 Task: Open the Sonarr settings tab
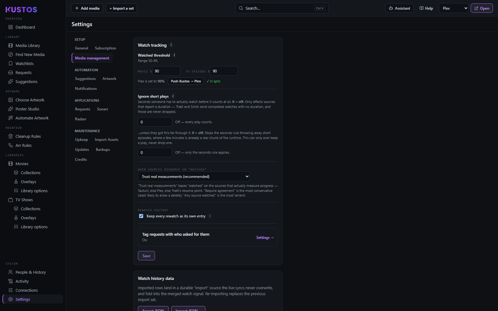coord(103,109)
